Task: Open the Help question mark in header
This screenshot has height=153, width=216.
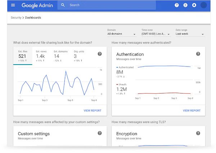Action: point(177,5)
